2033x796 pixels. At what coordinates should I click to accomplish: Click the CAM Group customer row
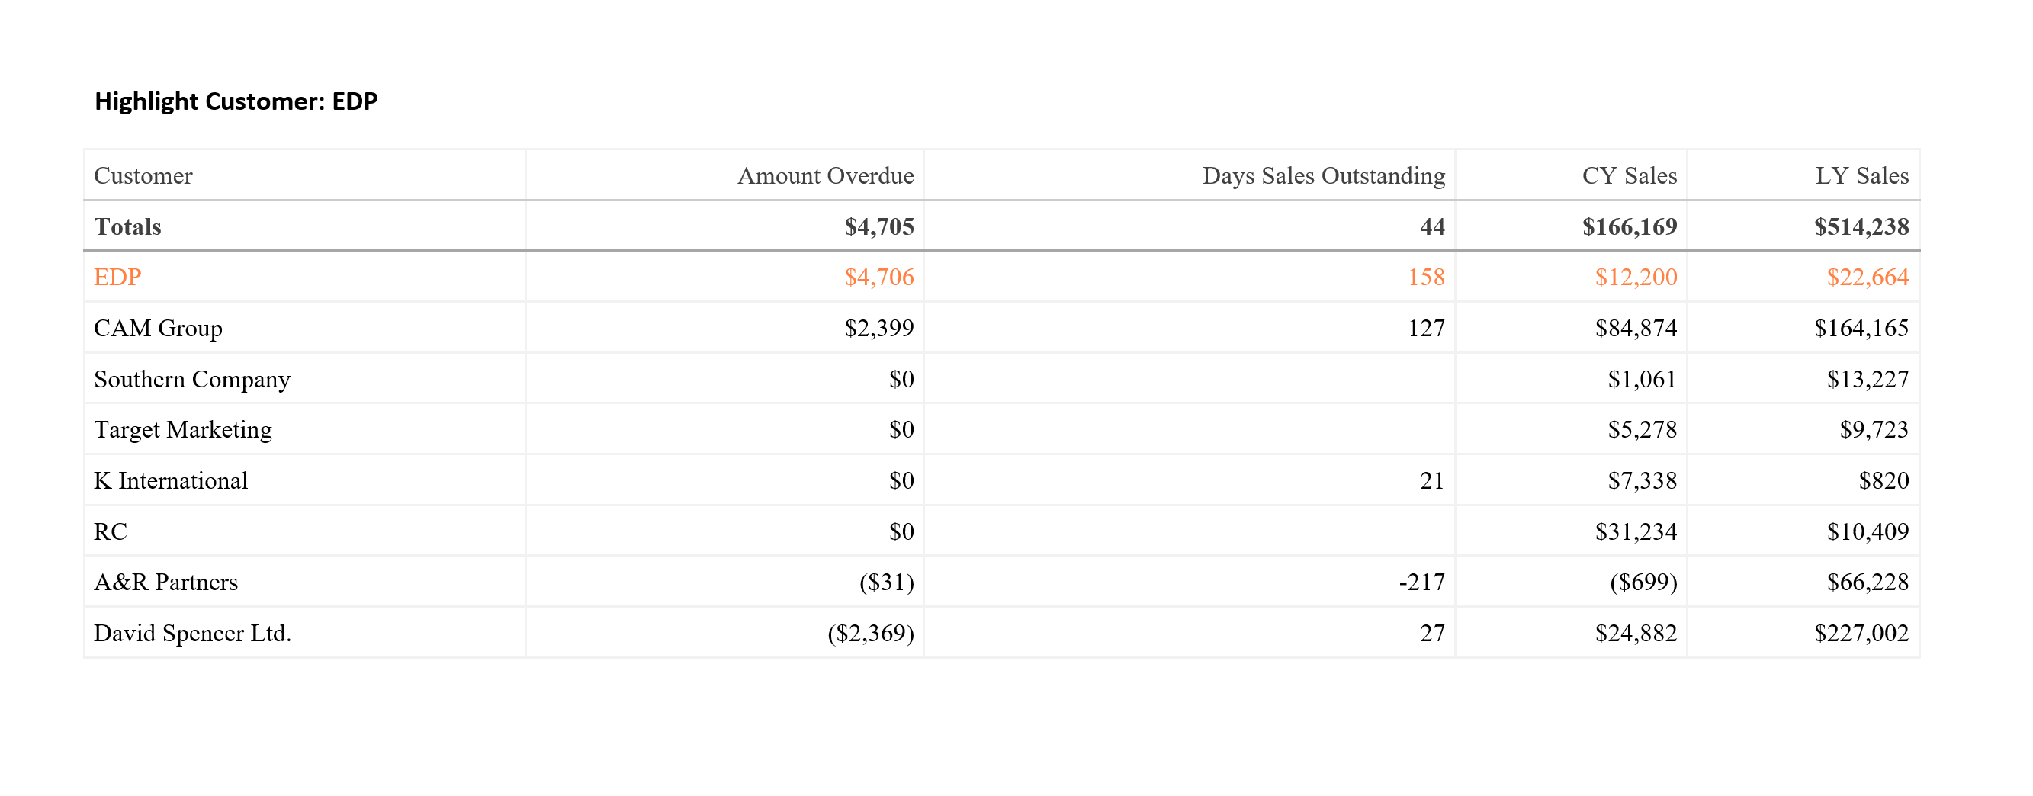point(158,327)
